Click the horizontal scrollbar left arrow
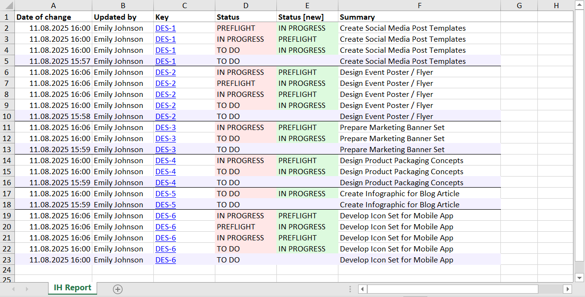 pyautogui.click(x=362, y=289)
